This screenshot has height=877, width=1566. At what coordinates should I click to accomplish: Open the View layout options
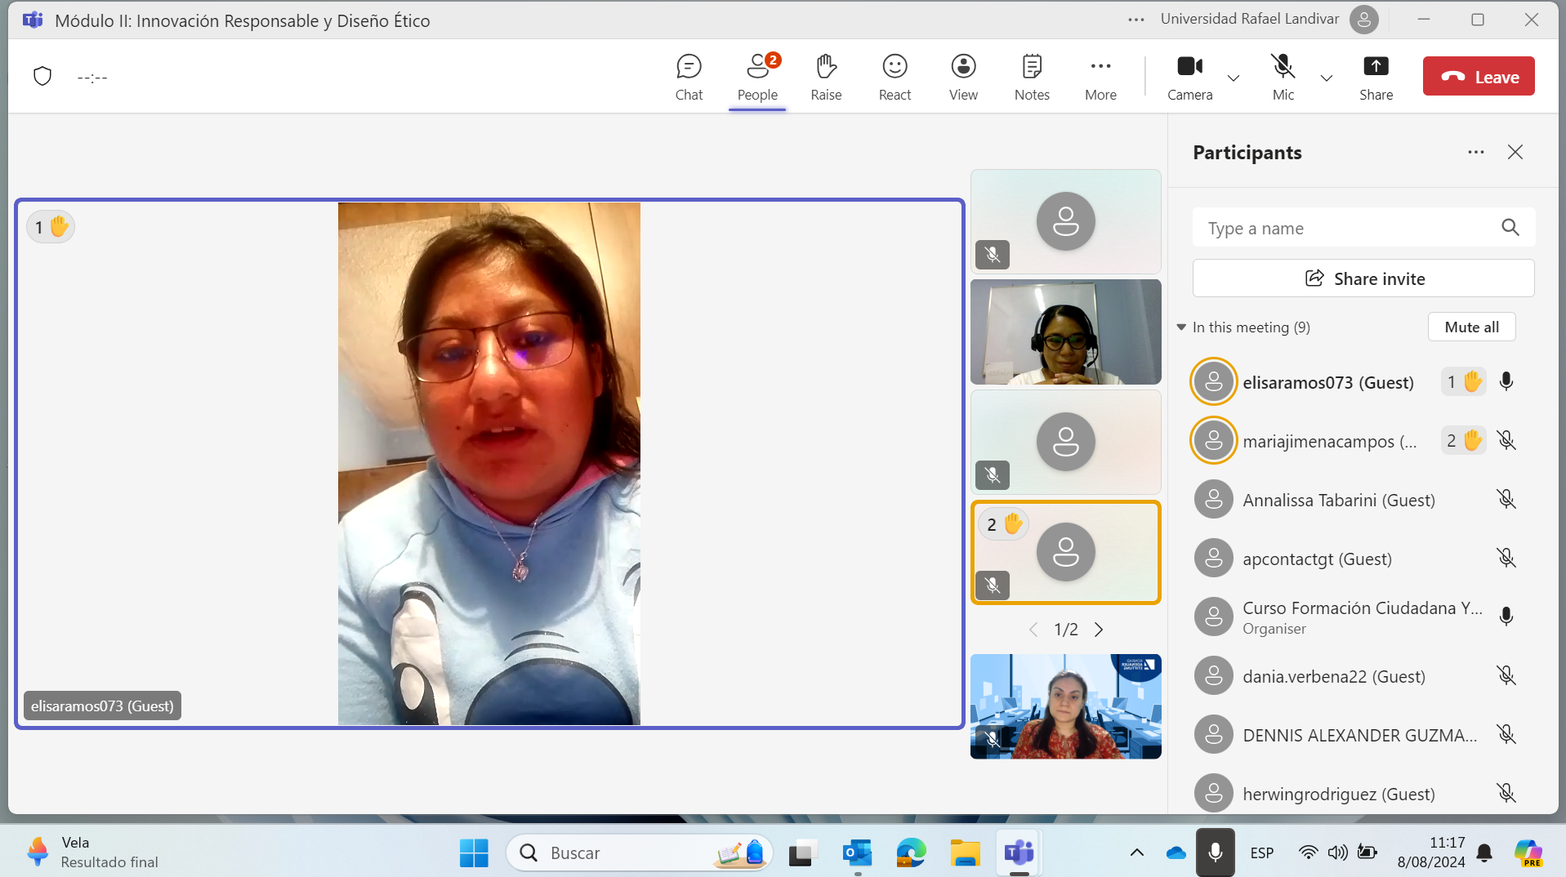click(x=963, y=77)
